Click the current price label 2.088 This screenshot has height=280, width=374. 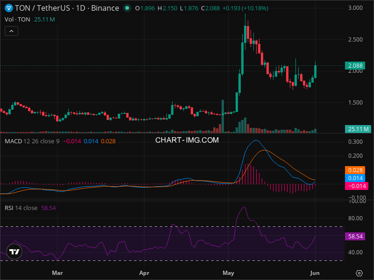pyautogui.click(x=355, y=65)
